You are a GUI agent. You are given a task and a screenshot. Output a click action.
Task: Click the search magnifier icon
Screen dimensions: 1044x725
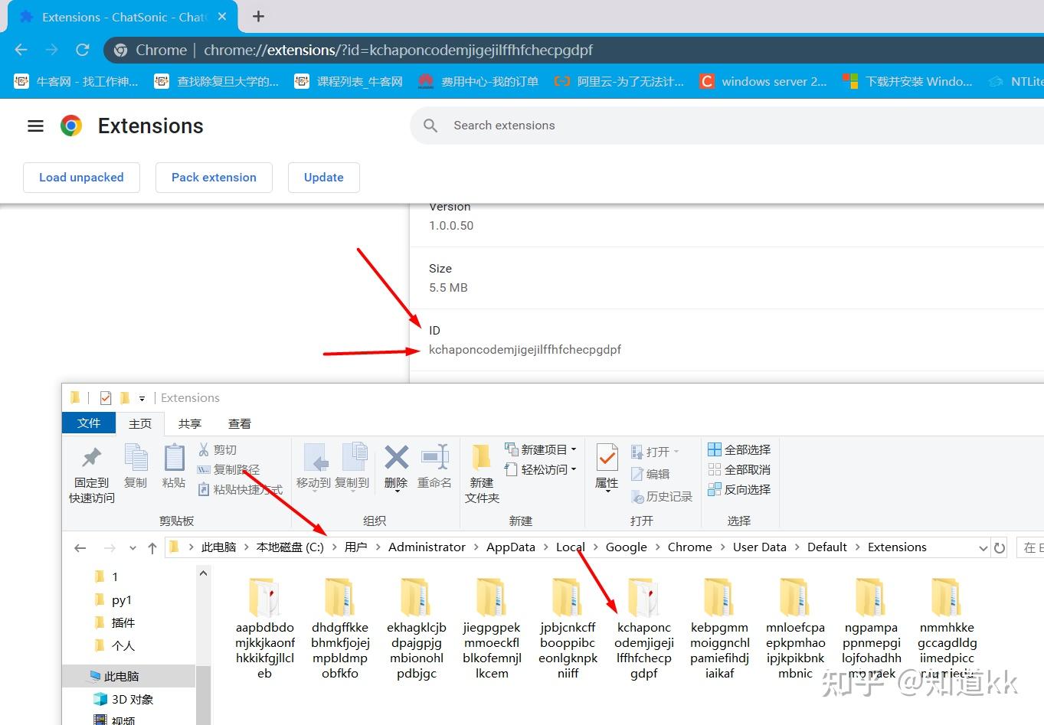[430, 126]
